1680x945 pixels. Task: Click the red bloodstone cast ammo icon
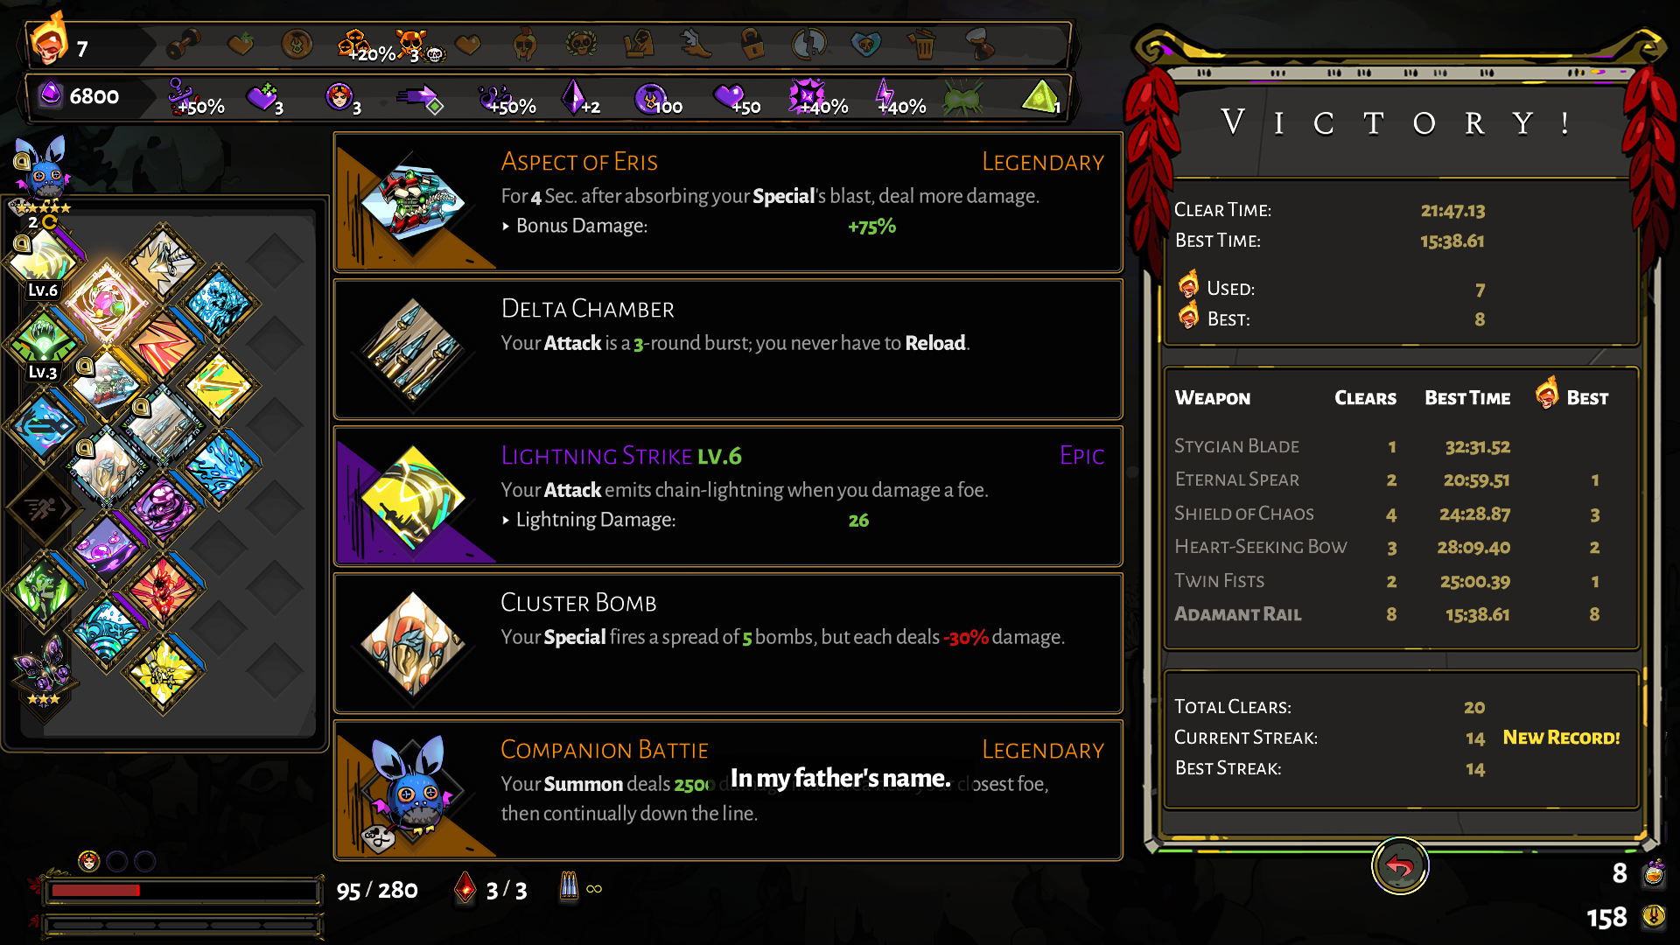[x=465, y=888]
